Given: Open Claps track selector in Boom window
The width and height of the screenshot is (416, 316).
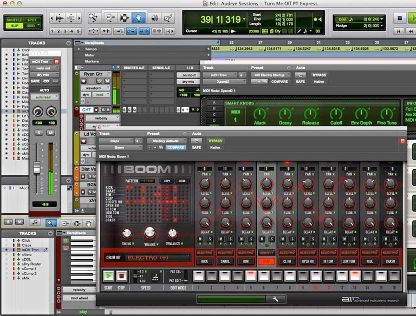Looking at the screenshot, I should tap(116, 141).
